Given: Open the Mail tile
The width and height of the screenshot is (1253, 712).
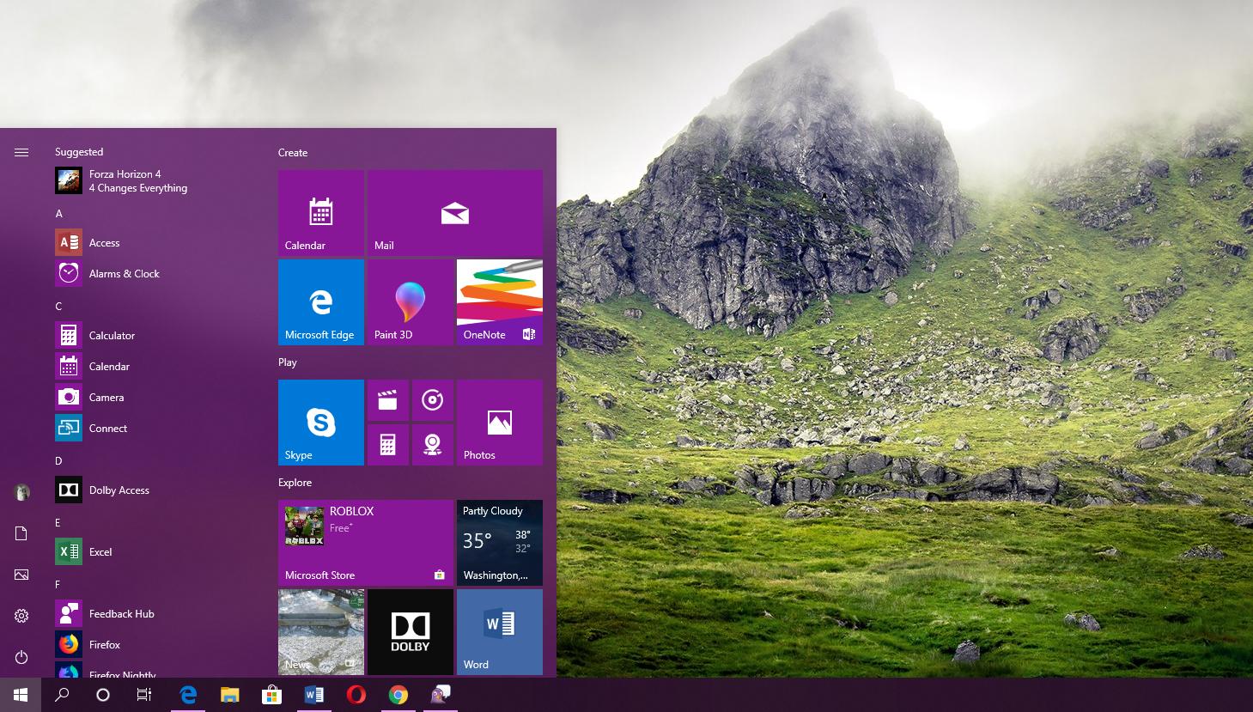Looking at the screenshot, I should [x=455, y=213].
